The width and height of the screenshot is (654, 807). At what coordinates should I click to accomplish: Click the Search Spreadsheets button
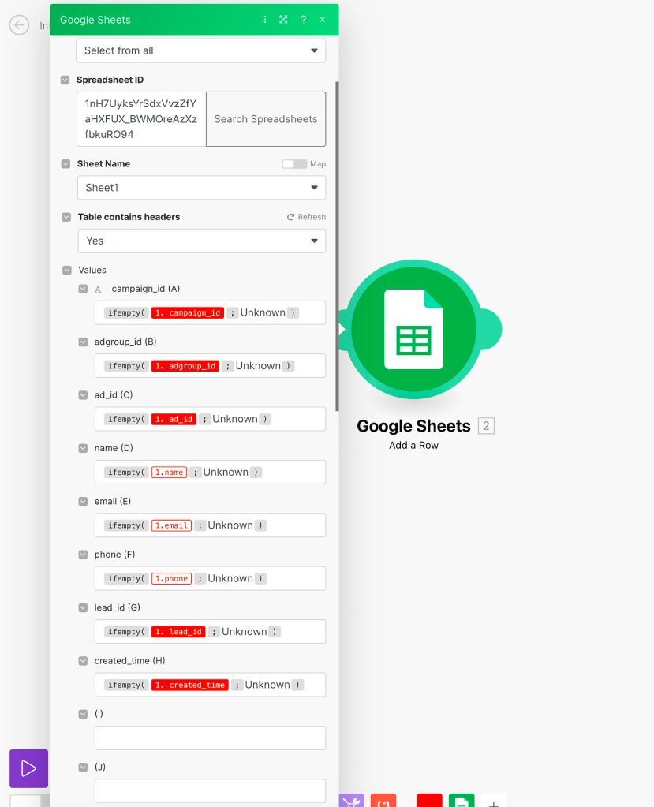(265, 118)
